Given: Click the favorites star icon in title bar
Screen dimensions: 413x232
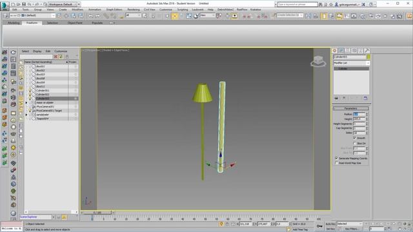Looking at the screenshot, I should [331, 5].
